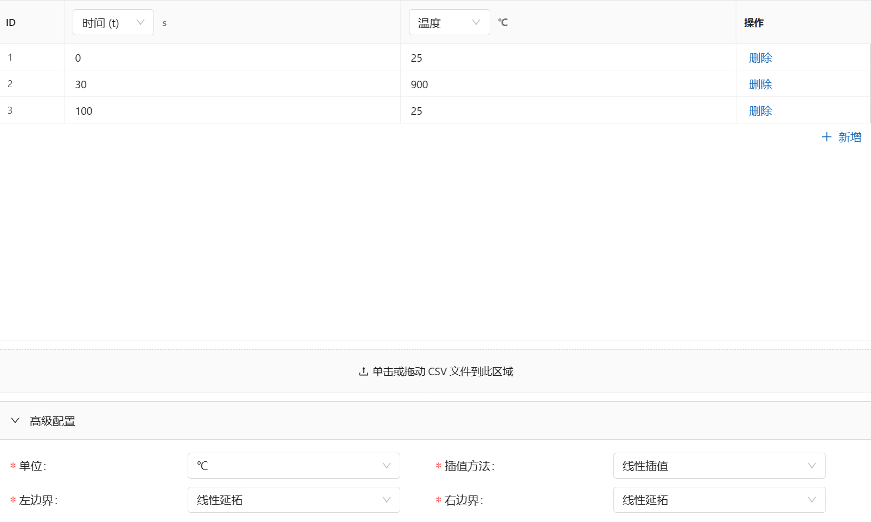Open the 插值方法 dropdown
Screen dimensions: 871x522
tap(719, 466)
